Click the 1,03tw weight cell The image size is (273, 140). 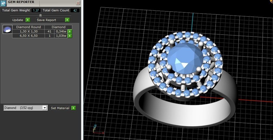pyautogui.click(x=61, y=36)
